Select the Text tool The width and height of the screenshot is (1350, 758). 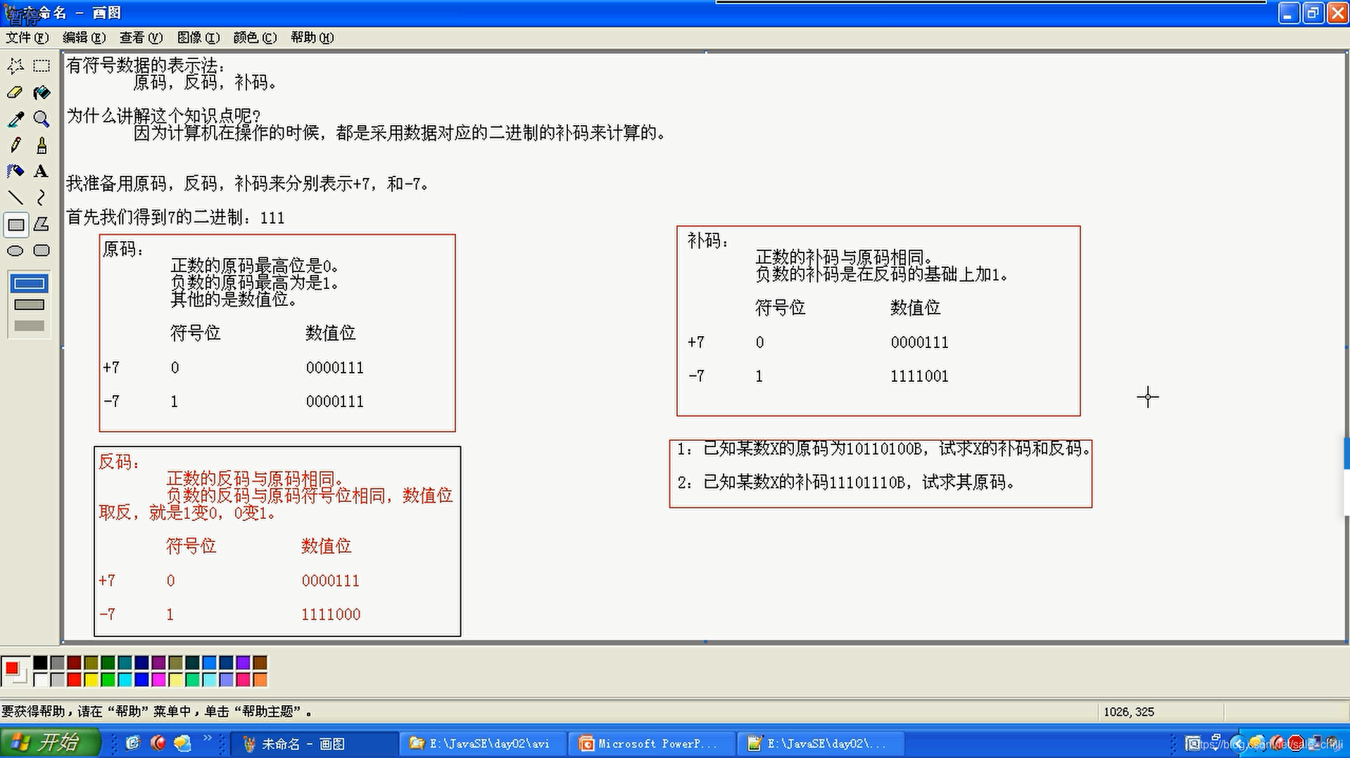pos(42,171)
